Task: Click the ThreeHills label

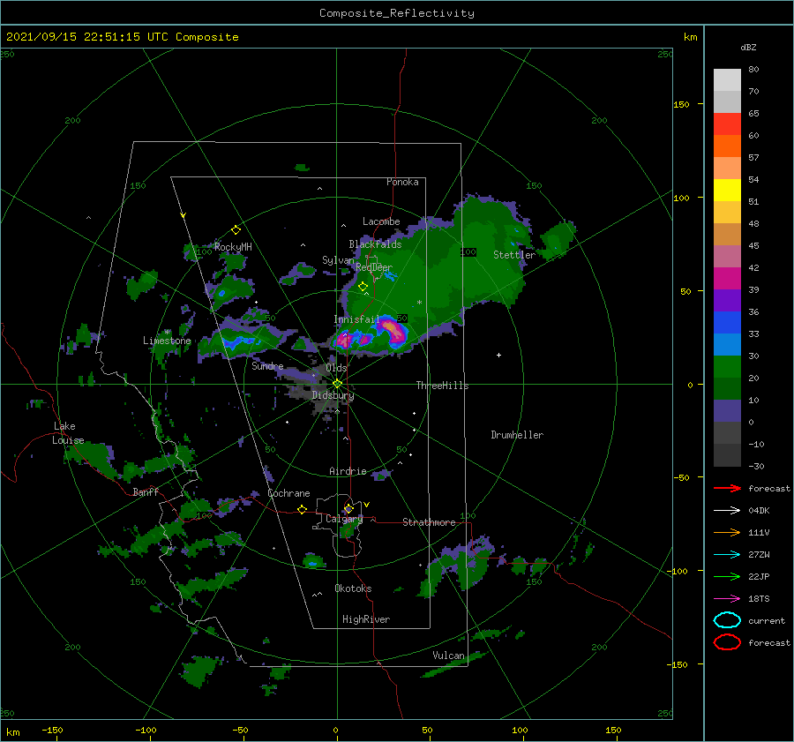Action: click(442, 386)
